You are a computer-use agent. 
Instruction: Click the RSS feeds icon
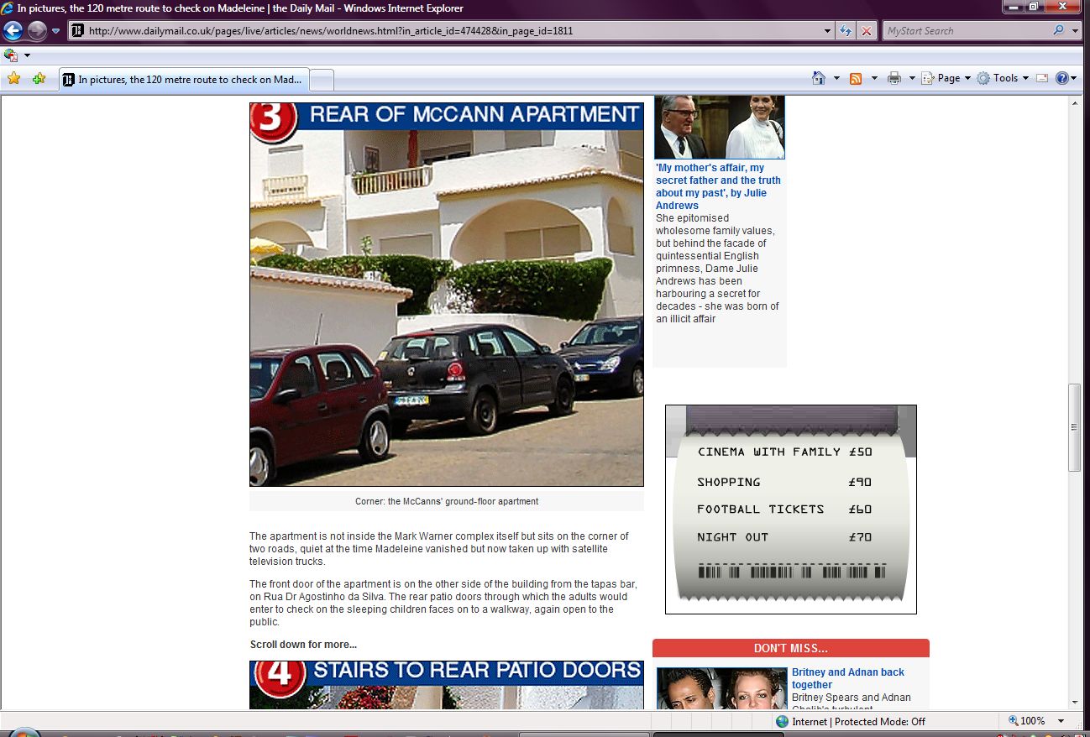tap(856, 78)
